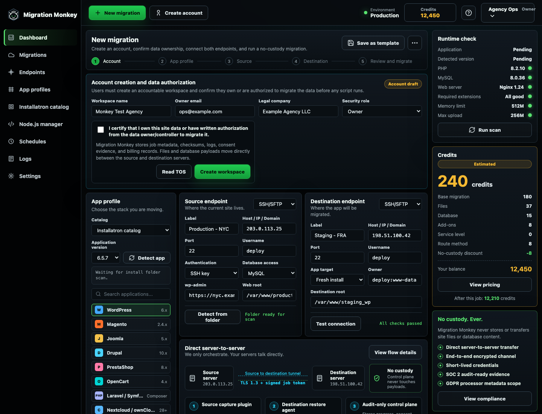
Task: Click the Migrations cloud icon
Action: click(x=11, y=55)
